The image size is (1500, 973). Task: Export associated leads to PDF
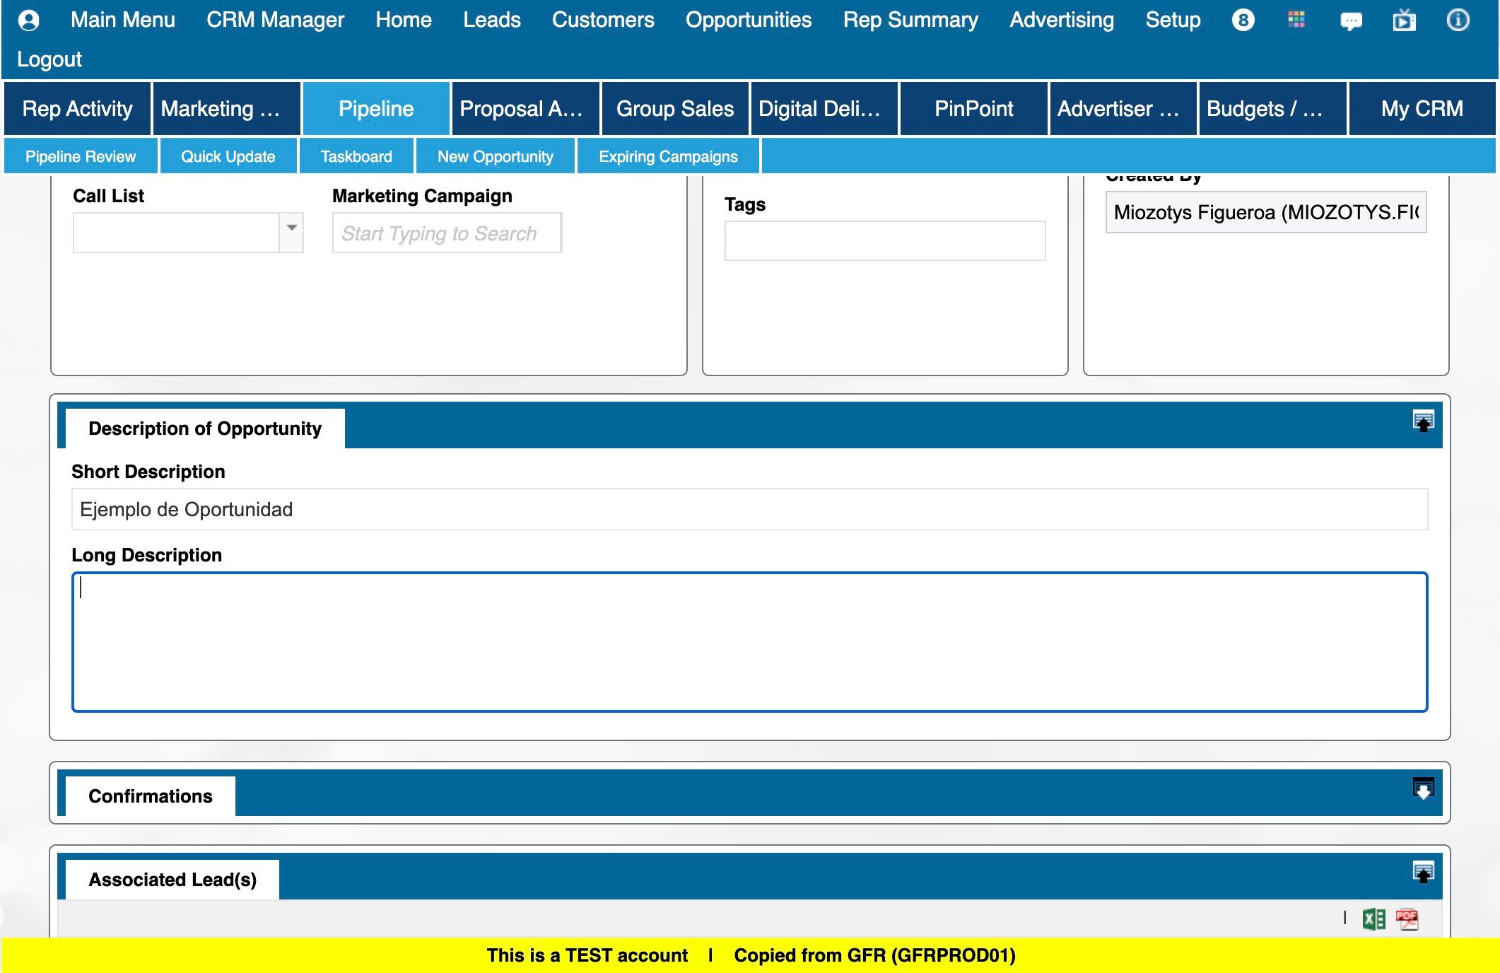point(1407,919)
